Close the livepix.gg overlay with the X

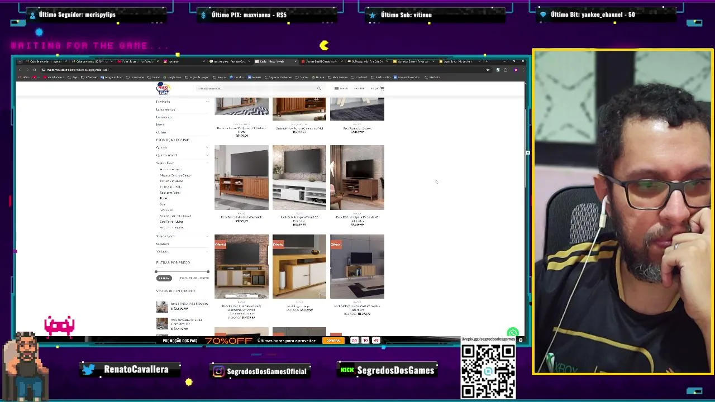[x=520, y=339]
